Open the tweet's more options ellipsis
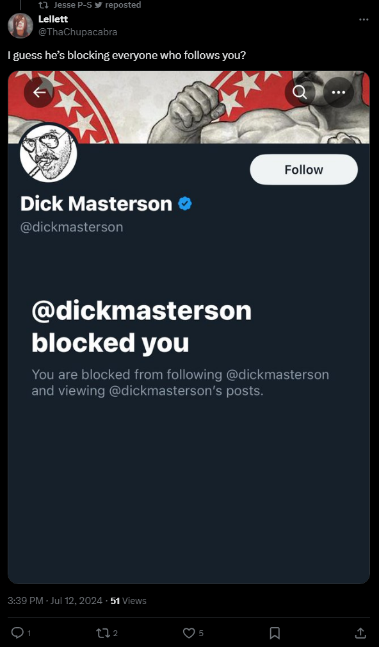379x647 pixels. [x=364, y=19]
